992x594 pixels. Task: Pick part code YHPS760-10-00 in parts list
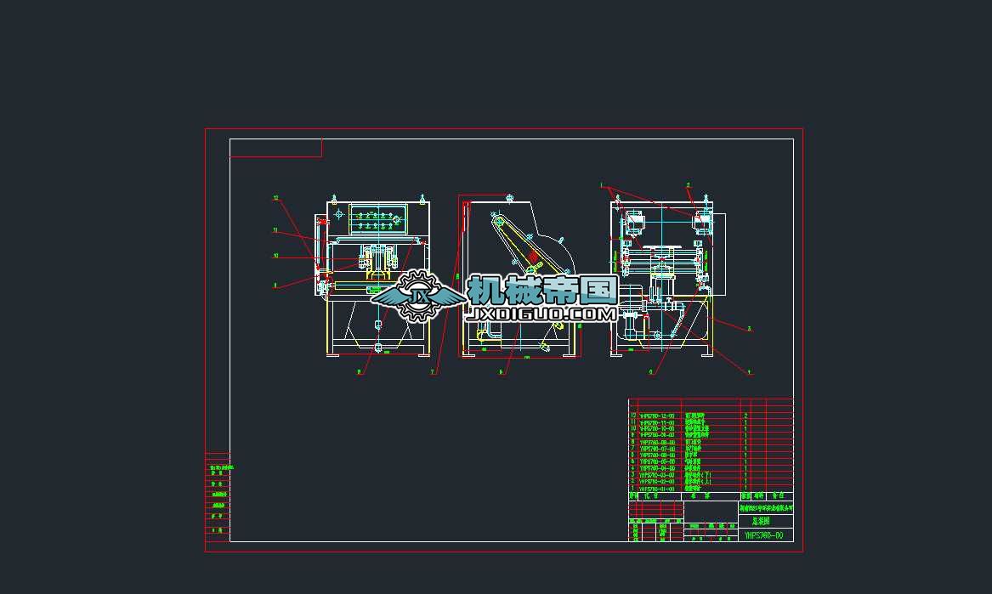click(657, 428)
